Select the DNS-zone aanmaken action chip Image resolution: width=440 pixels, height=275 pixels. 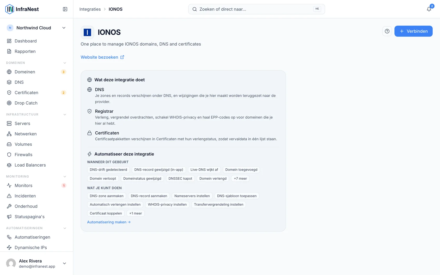pos(107,196)
